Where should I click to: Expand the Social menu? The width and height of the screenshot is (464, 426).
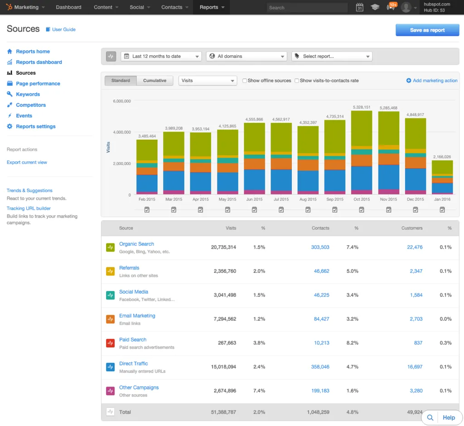(x=140, y=7)
